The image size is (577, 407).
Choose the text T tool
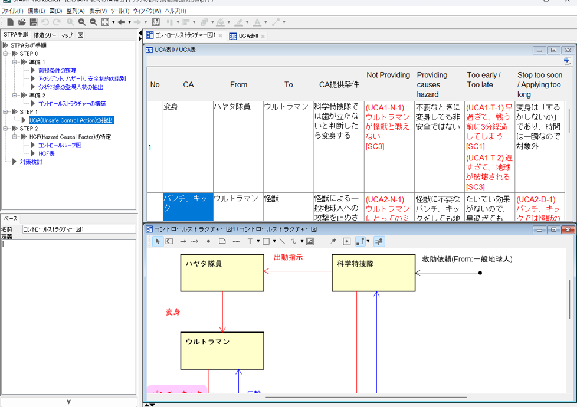pyautogui.click(x=250, y=241)
